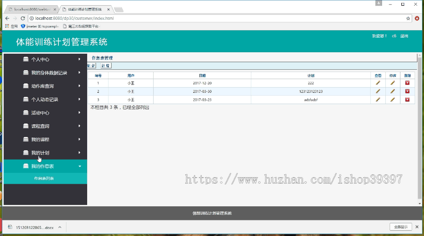This screenshot has width=424, height=236.
Task: Open the downloaded docx file
Action: click(34, 228)
